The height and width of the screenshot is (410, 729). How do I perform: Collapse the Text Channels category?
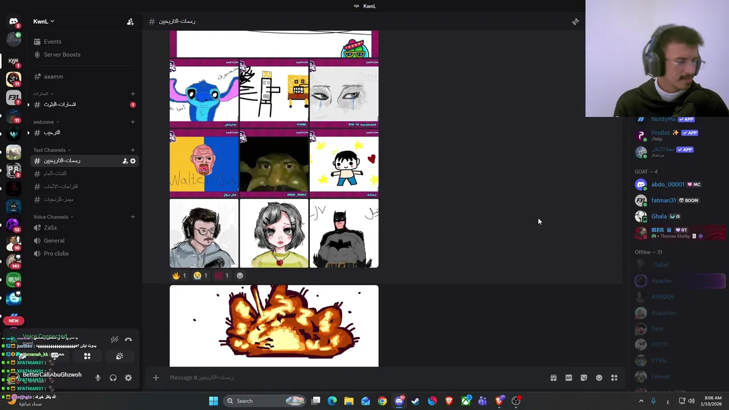tap(52, 150)
